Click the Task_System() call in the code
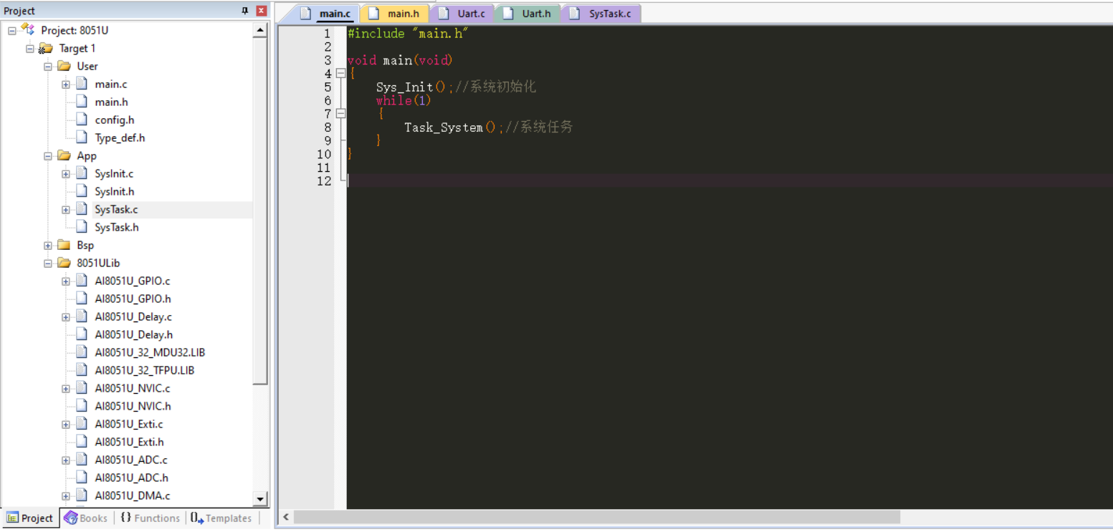 [450, 127]
